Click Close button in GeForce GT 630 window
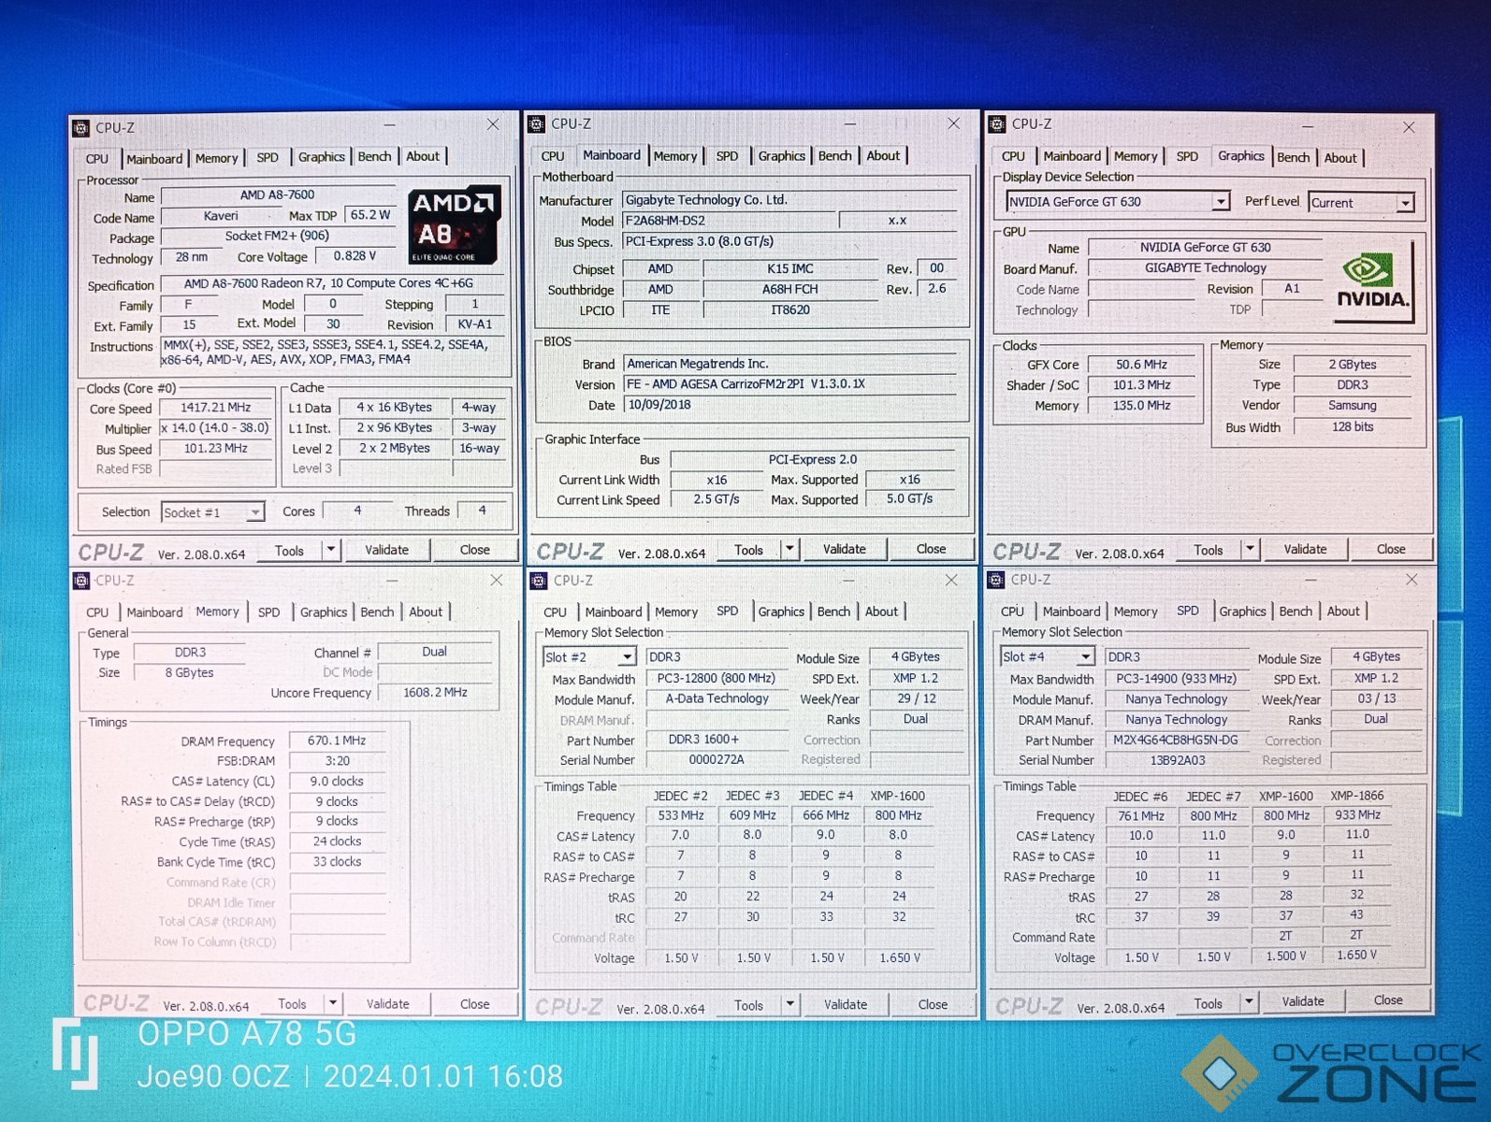 coord(1391,549)
